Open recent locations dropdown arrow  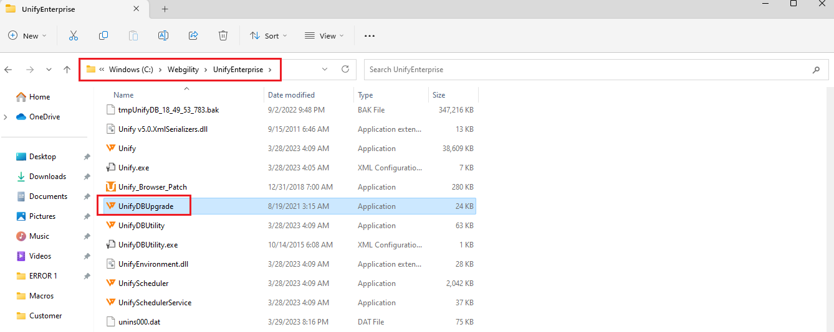pos(49,70)
